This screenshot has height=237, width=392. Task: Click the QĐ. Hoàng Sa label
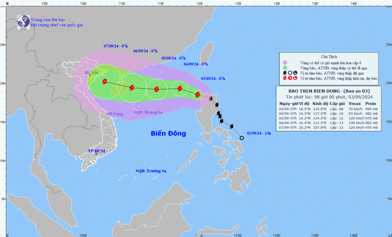[149, 112]
